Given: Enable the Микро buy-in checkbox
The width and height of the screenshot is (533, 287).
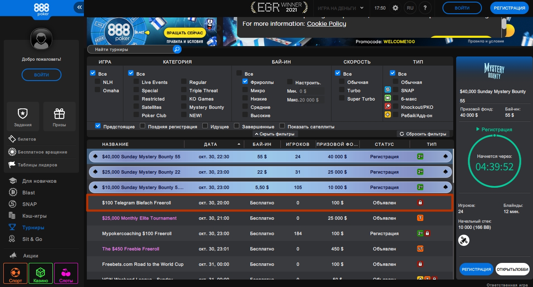Looking at the screenshot, I should click(x=245, y=90).
